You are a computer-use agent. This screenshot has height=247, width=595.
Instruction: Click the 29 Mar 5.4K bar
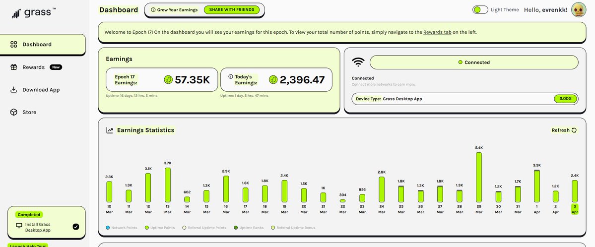point(478,177)
